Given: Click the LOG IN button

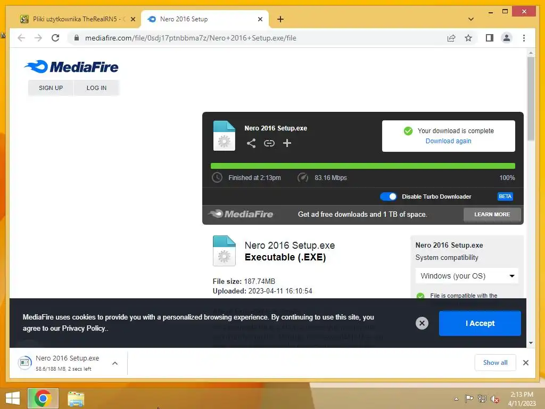Looking at the screenshot, I should [x=96, y=88].
